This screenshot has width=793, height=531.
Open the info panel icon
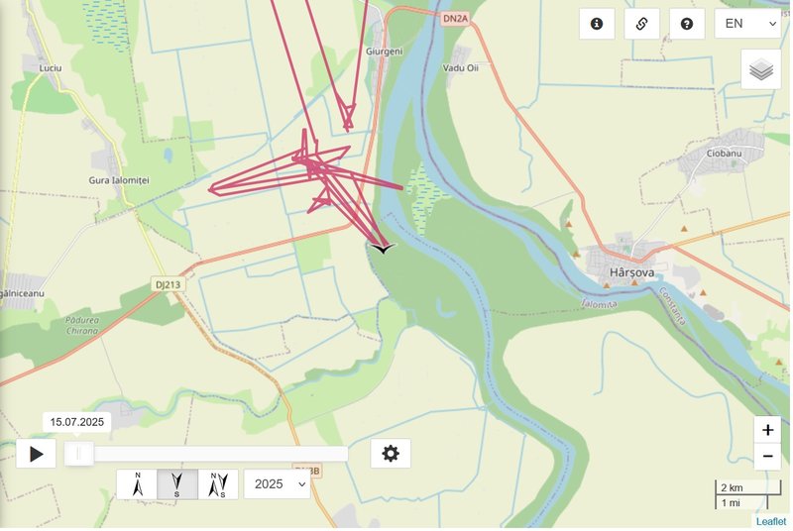click(x=597, y=24)
